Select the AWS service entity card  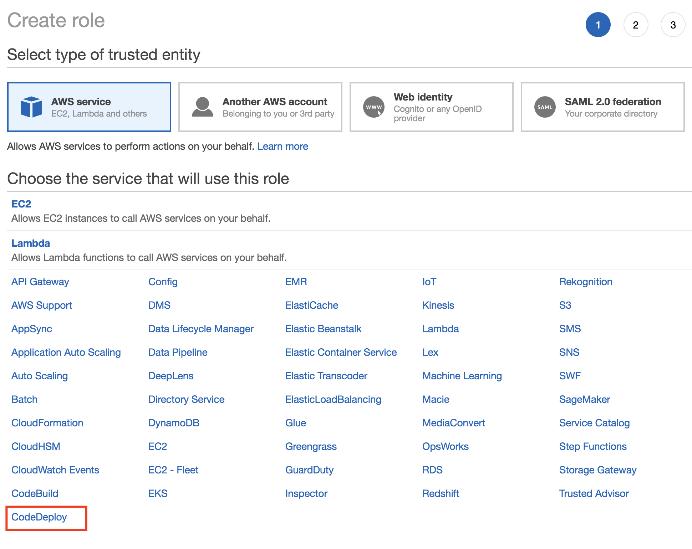89,107
